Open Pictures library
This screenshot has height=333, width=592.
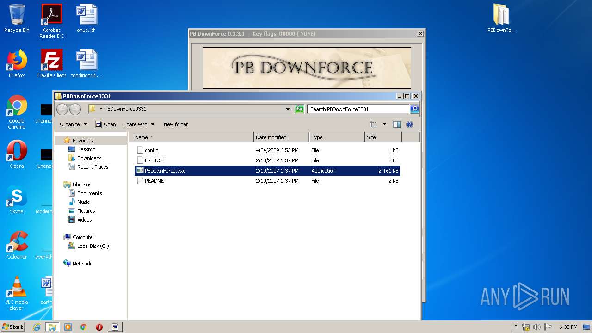86,211
